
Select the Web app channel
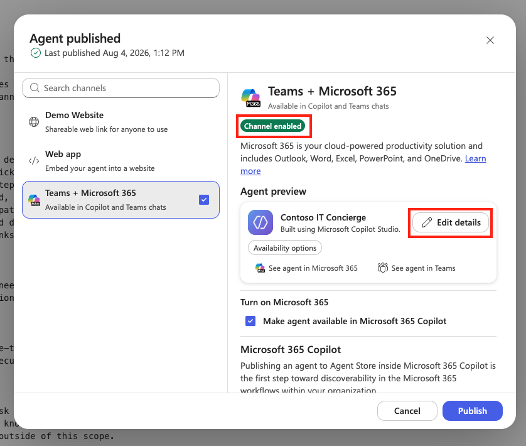[x=121, y=161]
